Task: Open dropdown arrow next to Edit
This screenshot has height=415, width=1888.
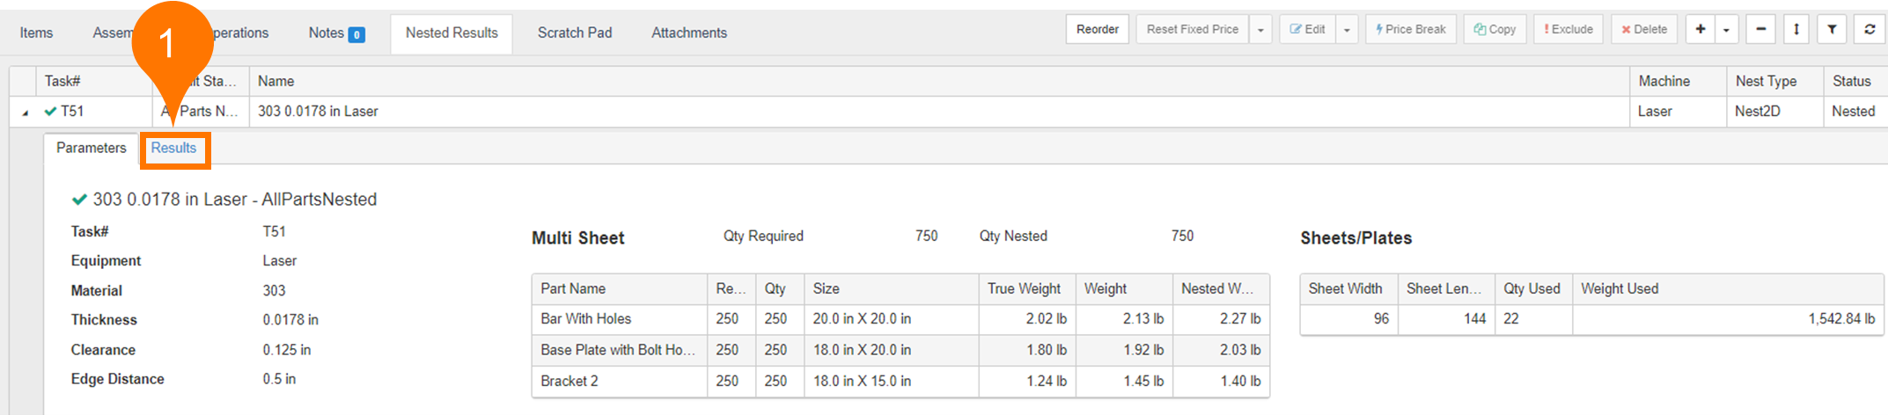Action: coord(1347,30)
